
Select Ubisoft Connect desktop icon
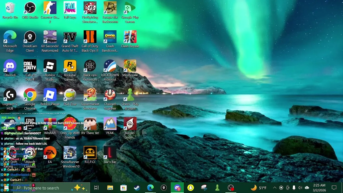click(x=30, y=157)
